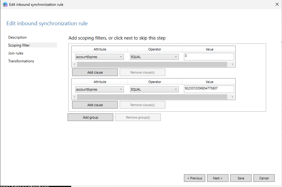Click inside the Value field containing 0
Screen dimensions: 282x187
coord(209,57)
